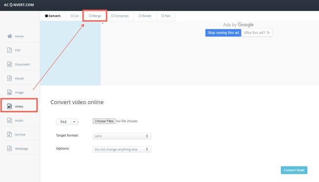This screenshot has width=319, height=182.
Task: Switch to the Compress tab
Action: 120,16
